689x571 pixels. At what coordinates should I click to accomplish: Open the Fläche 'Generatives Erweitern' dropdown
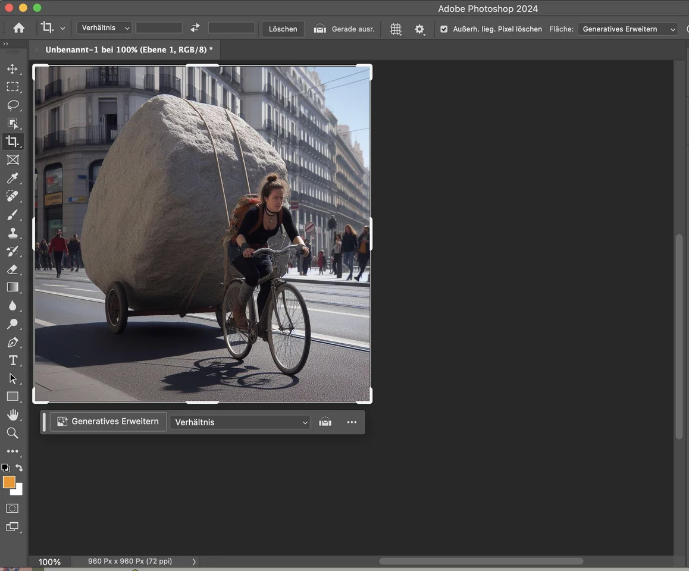pyautogui.click(x=628, y=29)
